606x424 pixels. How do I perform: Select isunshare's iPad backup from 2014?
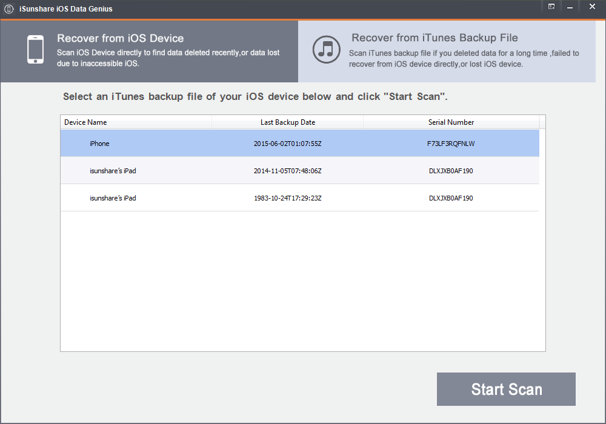coord(299,170)
